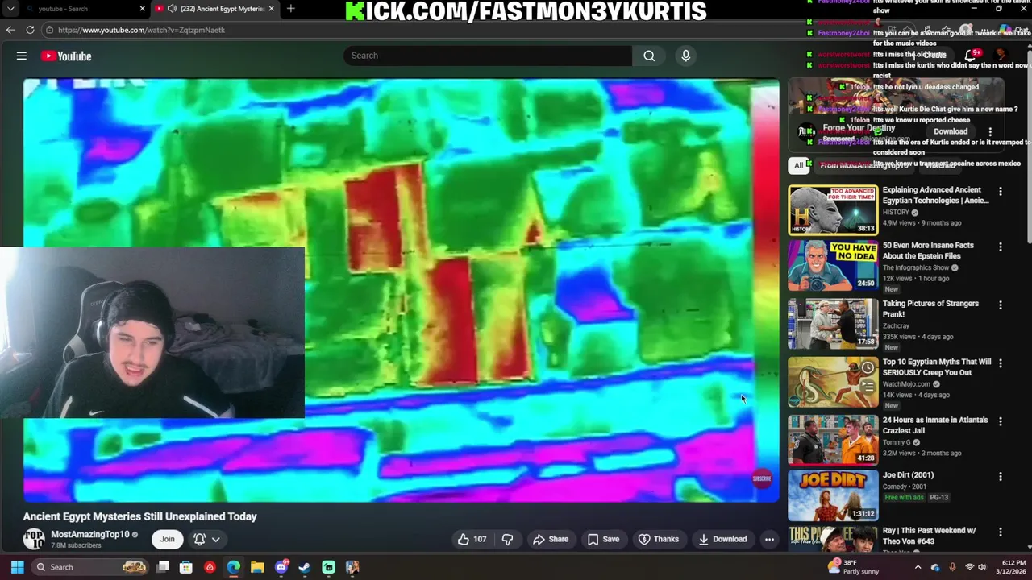Viewport: 1032px width, 580px height.
Task: Select the All filter chip
Action: point(799,165)
